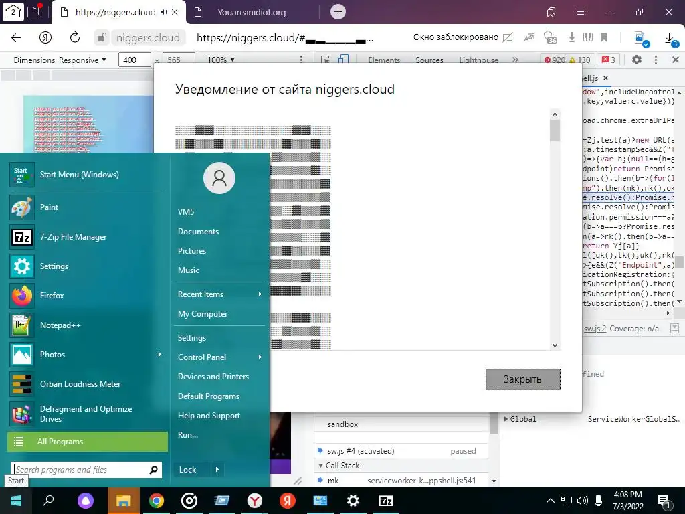Click the error count badge showing 920
Viewport: 685px width, 514px height.
coord(555,60)
